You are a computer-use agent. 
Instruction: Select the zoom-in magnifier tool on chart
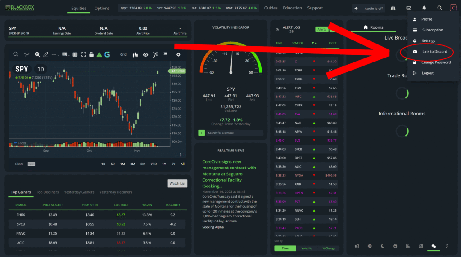(x=37, y=54)
